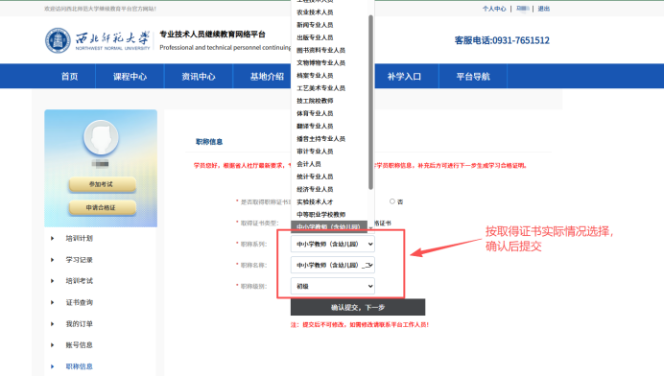The width and height of the screenshot is (664, 376).
Task: Choose 翻译专业人员 option
Action: click(329, 127)
